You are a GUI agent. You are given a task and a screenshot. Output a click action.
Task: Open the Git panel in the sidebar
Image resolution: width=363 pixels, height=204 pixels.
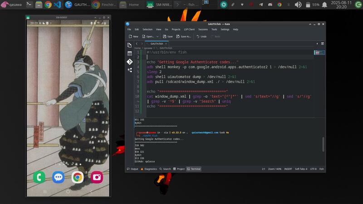130,61
